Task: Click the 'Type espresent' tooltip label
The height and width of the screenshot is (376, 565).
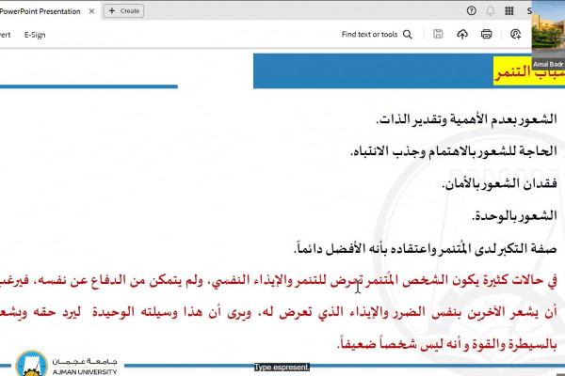Action: pyautogui.click(x=282, y=368)
